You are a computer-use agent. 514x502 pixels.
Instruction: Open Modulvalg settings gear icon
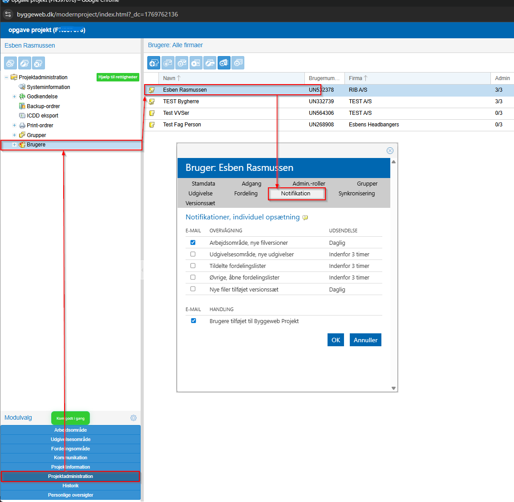[134, 418]
